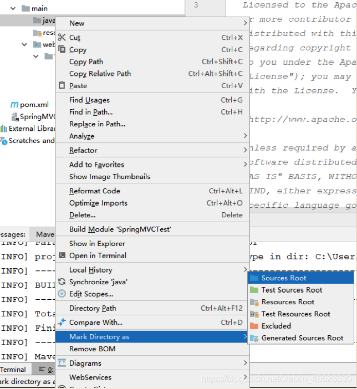Image resolution: width=357 pixels, height=389 pixels.
Task: Select Build Module 'SpringMVCTest'
Action: tap(152, 229)
